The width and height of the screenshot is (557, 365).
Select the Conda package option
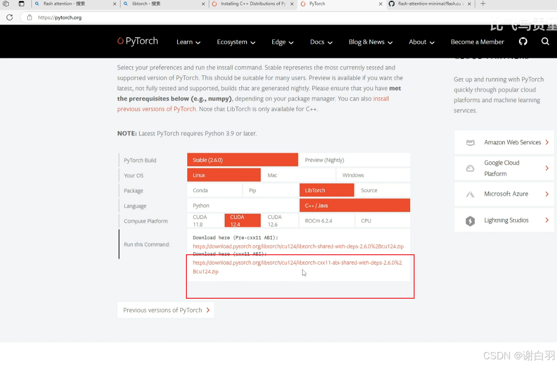215,190
